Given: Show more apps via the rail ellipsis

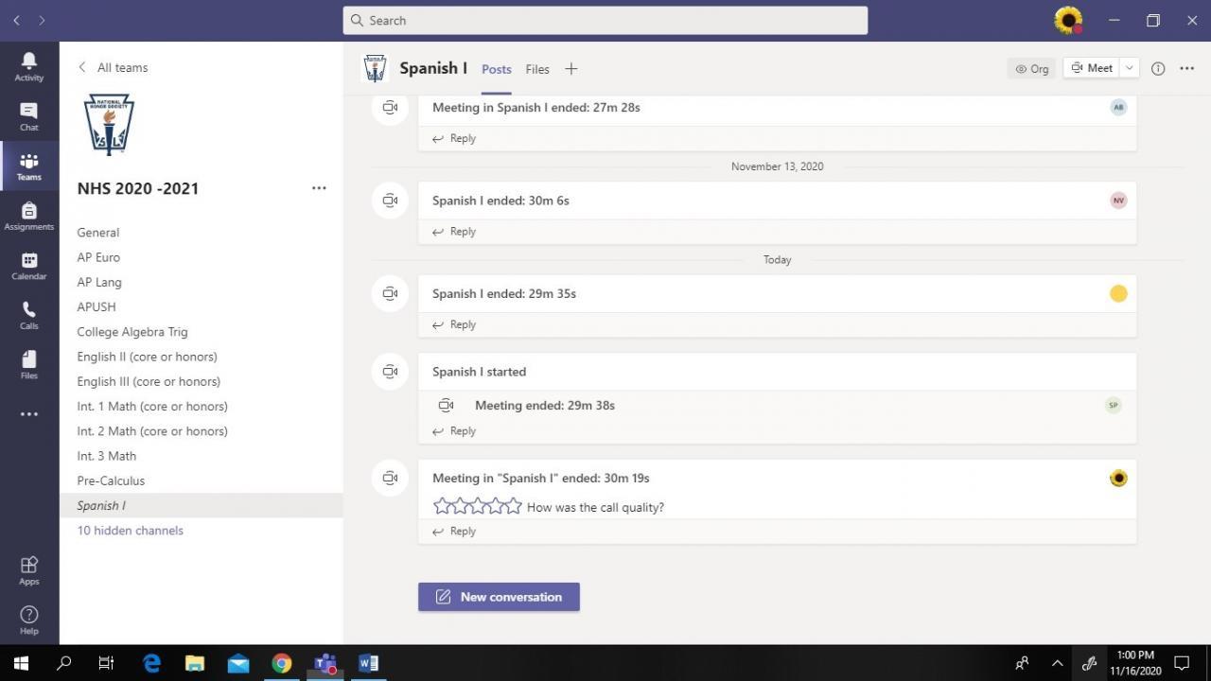Looking at the screenshot, I should click(29, 414).
